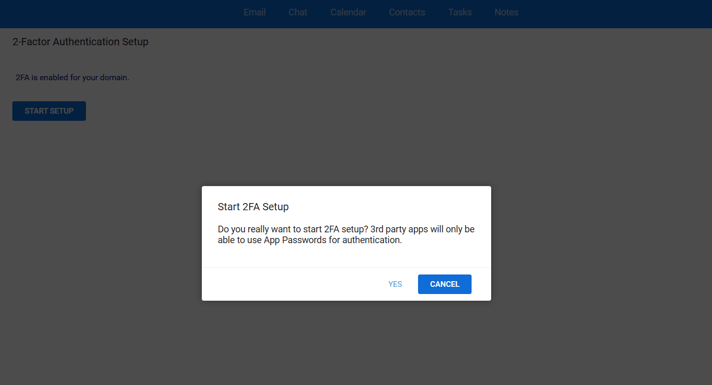Go to the Calendar tab
The image size is (712, 385).
[348, 12]
